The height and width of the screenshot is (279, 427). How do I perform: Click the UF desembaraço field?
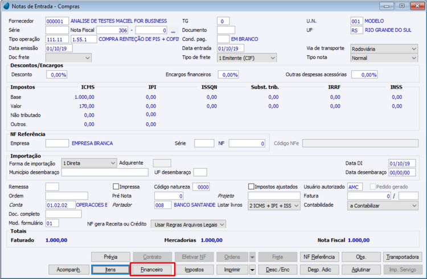200,172
